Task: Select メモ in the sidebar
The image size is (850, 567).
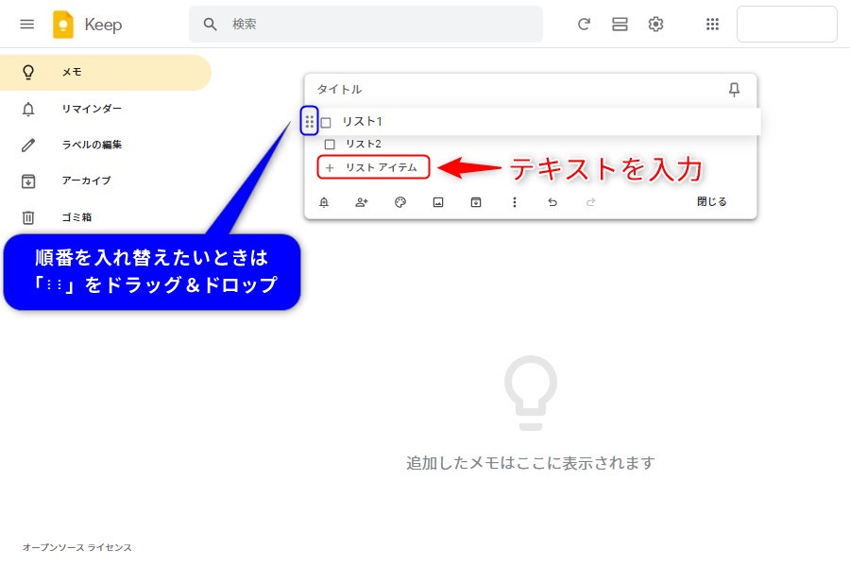Action: pyautogui.click(x=105, y=72)
